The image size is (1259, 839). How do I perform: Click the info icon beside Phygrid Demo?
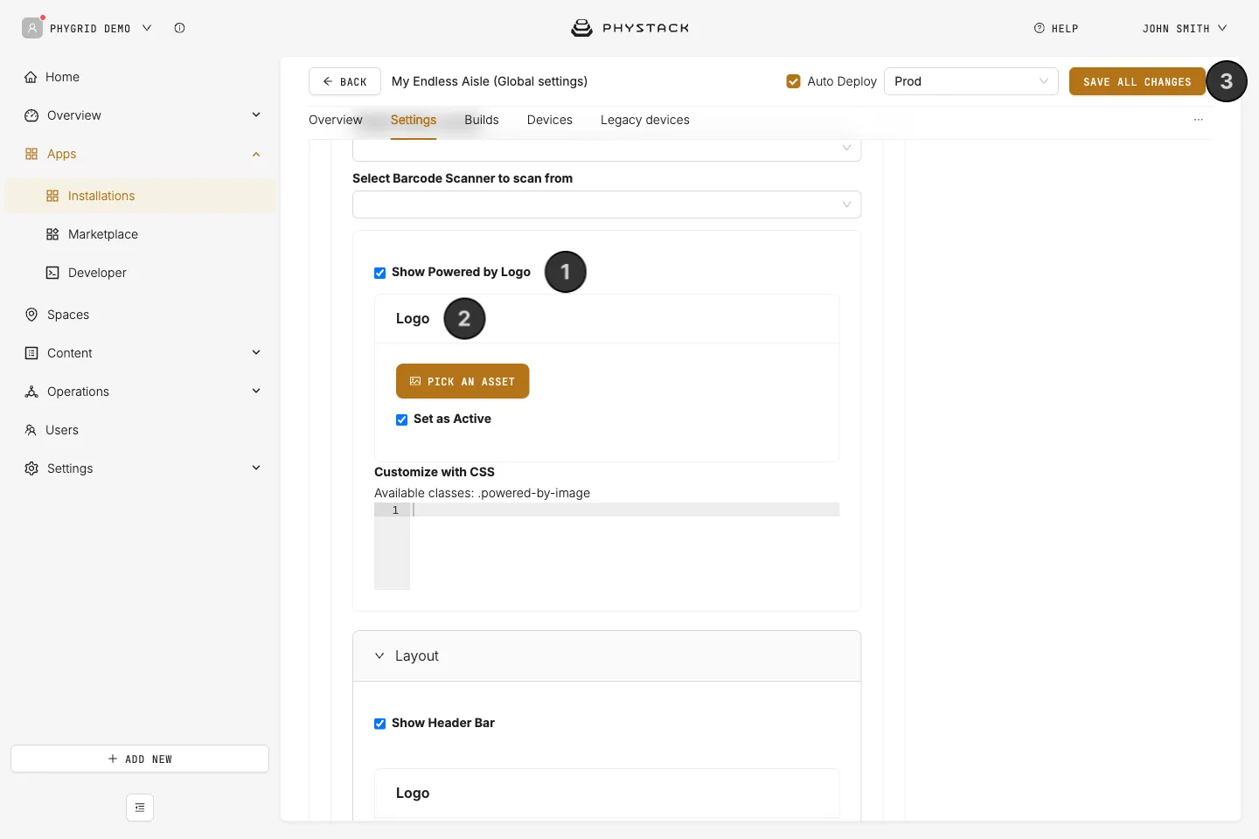coord(179,28)
